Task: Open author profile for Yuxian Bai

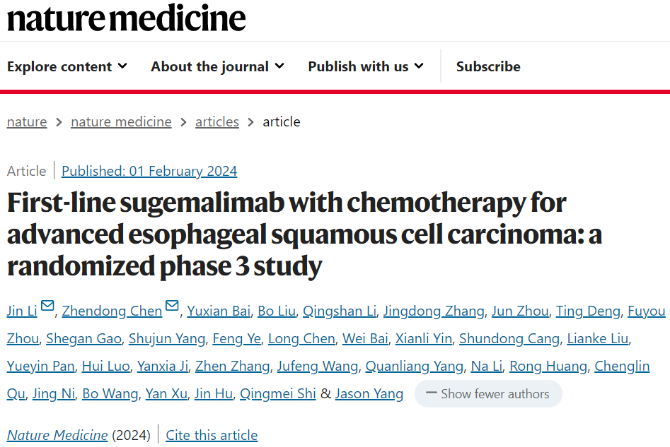Action: [x=219, y=311]
